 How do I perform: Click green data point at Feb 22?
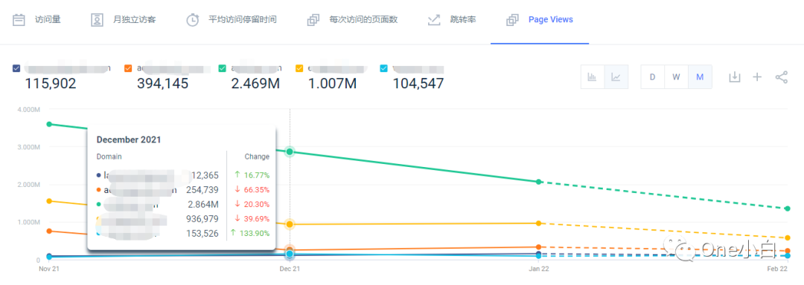787,209
